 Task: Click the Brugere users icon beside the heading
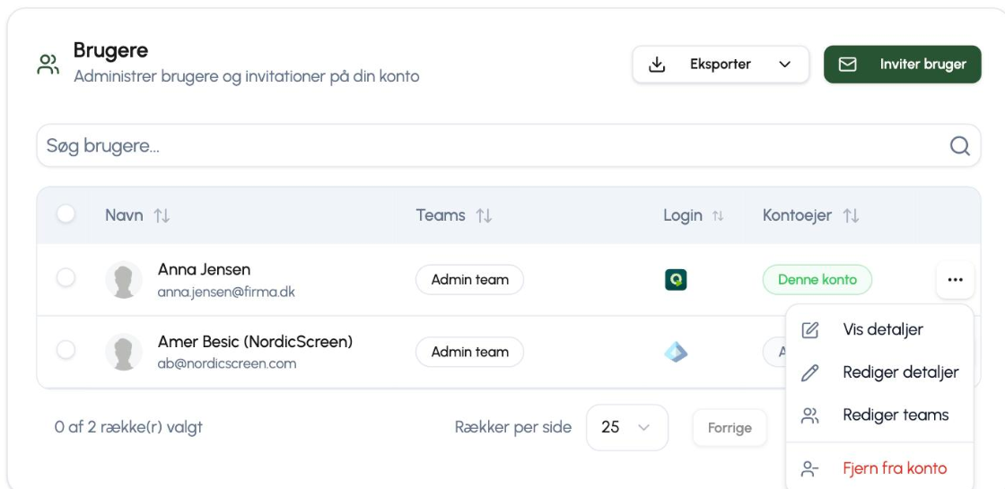(x=48, y=64)
